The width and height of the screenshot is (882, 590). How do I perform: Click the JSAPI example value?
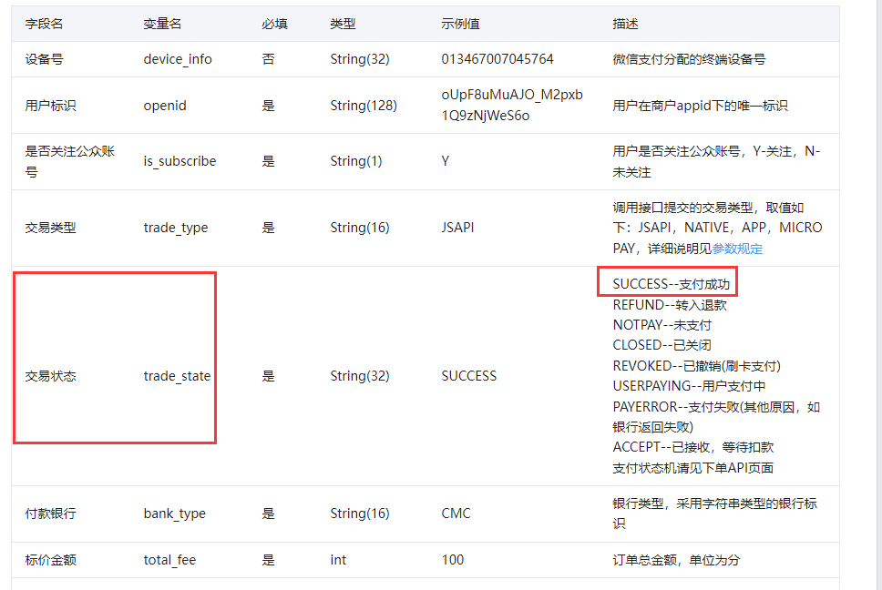[457, 227]
